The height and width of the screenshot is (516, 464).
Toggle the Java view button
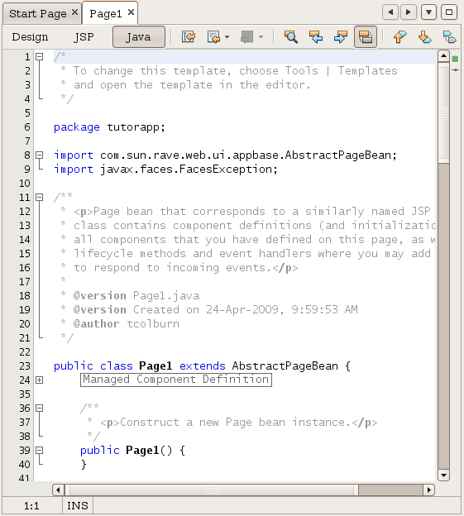[x=139, y=37]
